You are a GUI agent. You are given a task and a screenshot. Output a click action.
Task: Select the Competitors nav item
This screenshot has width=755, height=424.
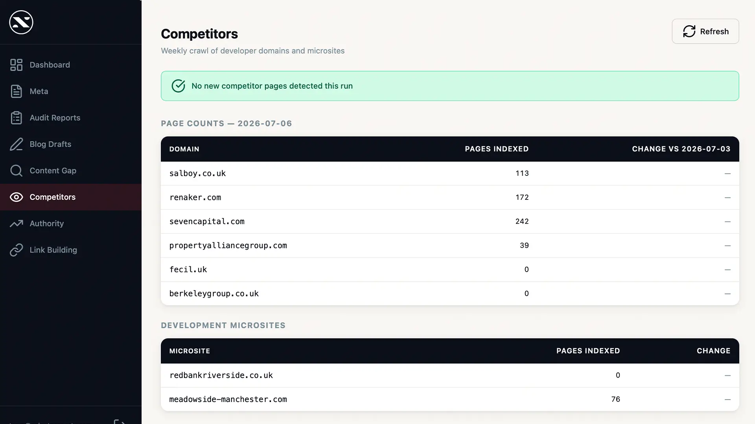[x=71, y=197]
